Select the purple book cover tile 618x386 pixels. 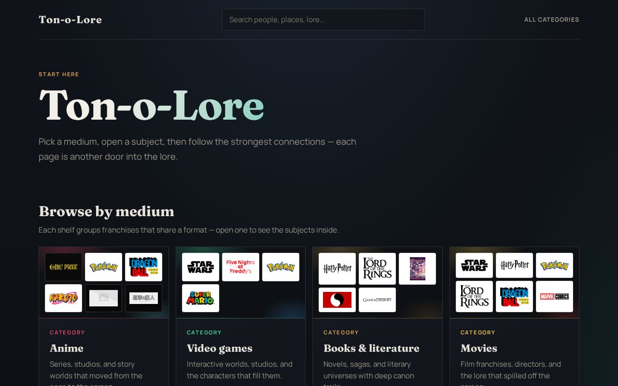tap(417, 269)
